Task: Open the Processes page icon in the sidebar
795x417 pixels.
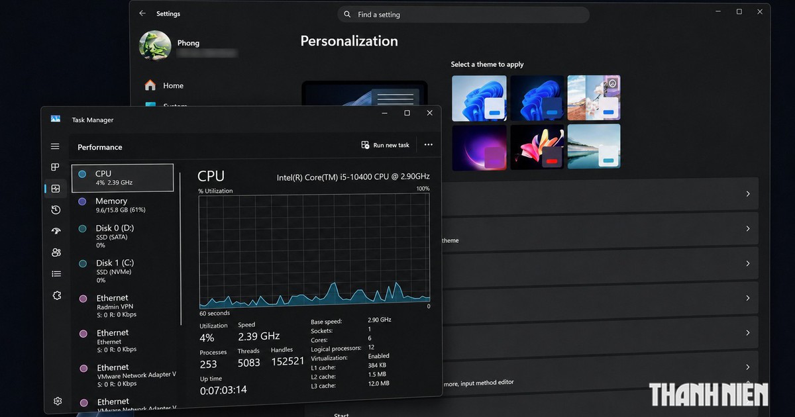Action: (x=56, y=167)
